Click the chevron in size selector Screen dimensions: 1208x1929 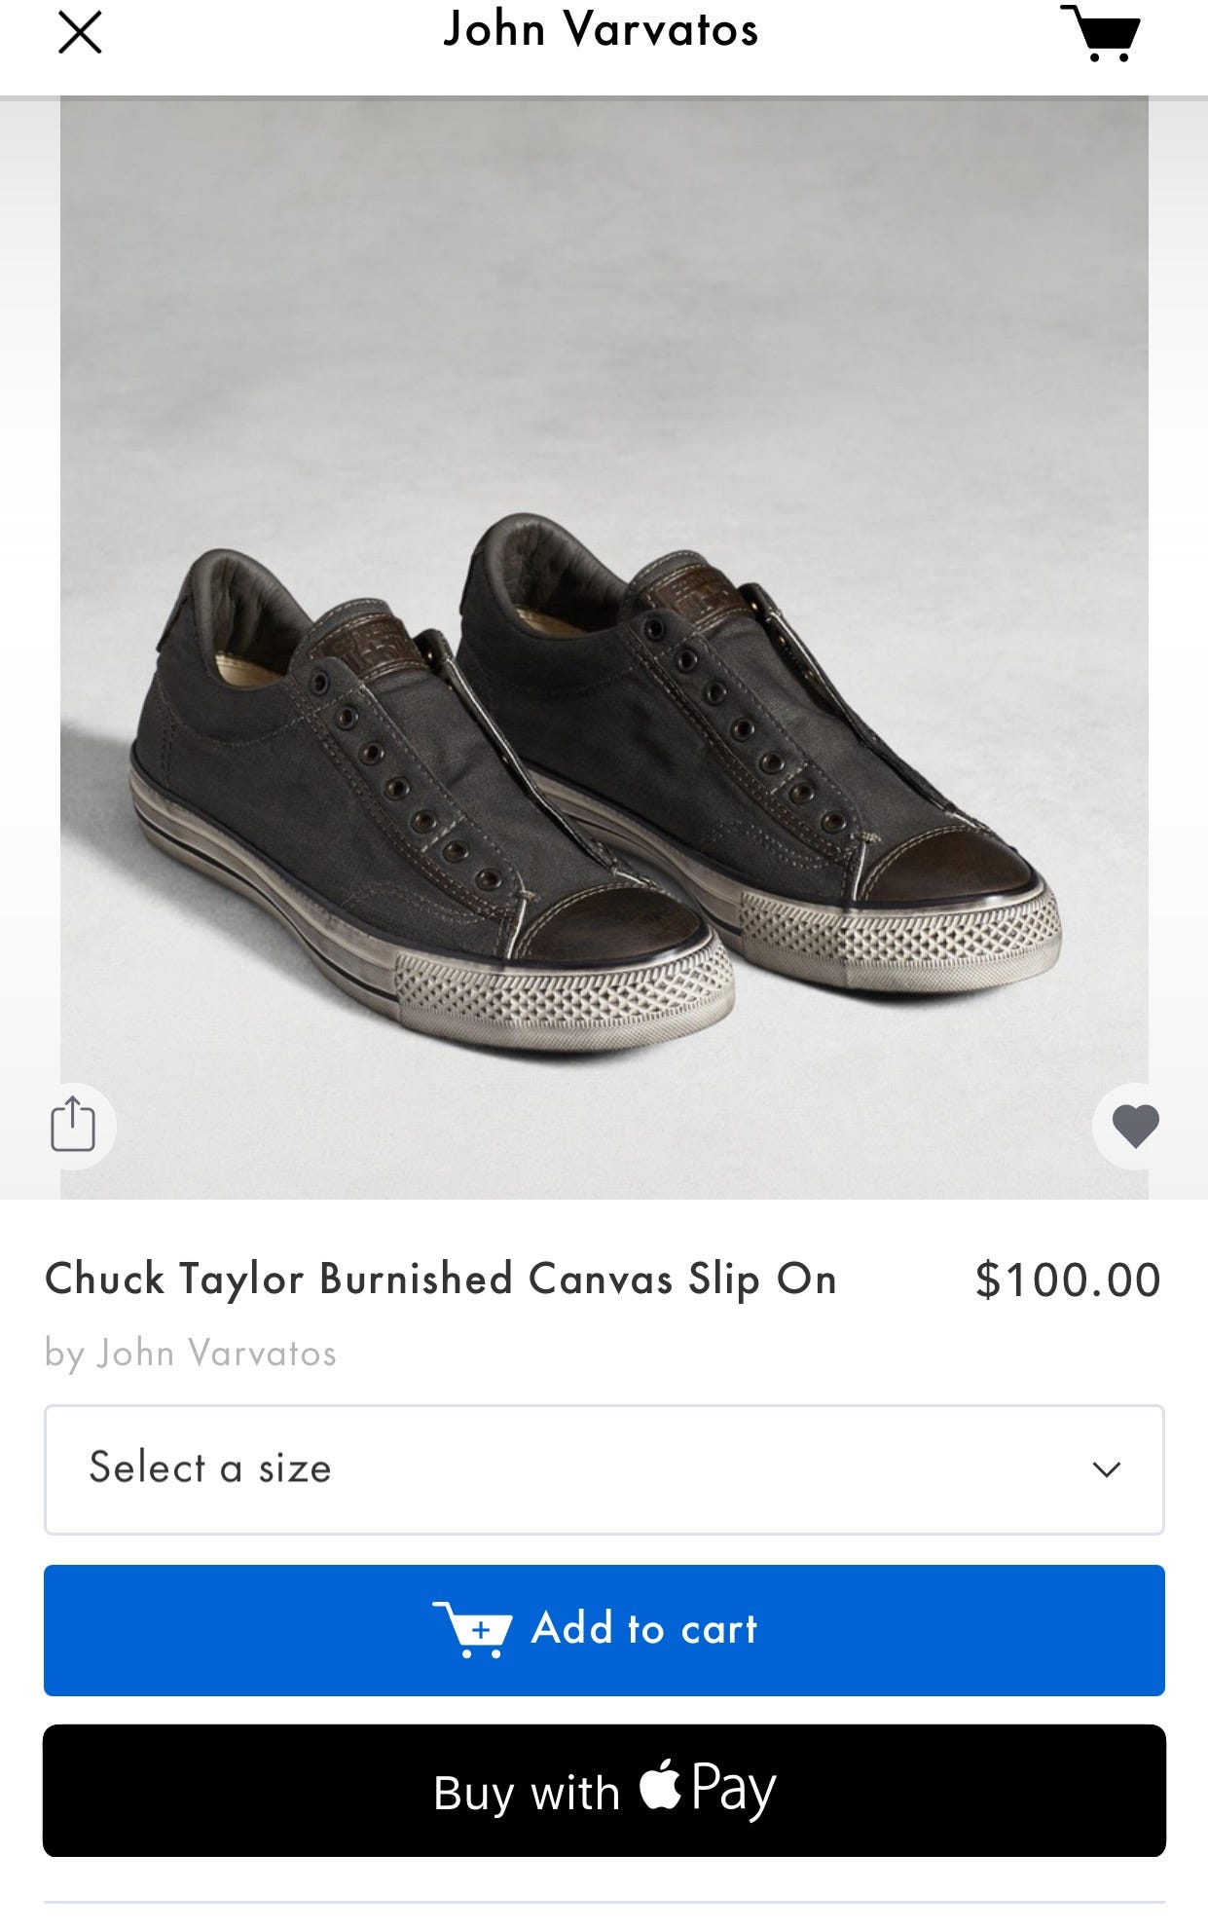[1107, 1469]
